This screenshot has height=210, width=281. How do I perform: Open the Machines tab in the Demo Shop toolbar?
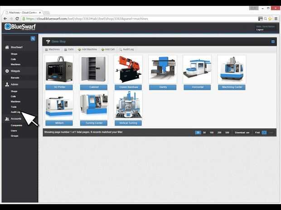click(52, 49)
